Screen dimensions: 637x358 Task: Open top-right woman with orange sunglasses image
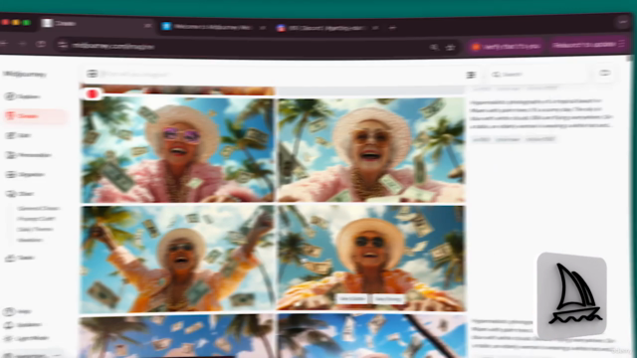pyautogui.click(x=371, y=149)
